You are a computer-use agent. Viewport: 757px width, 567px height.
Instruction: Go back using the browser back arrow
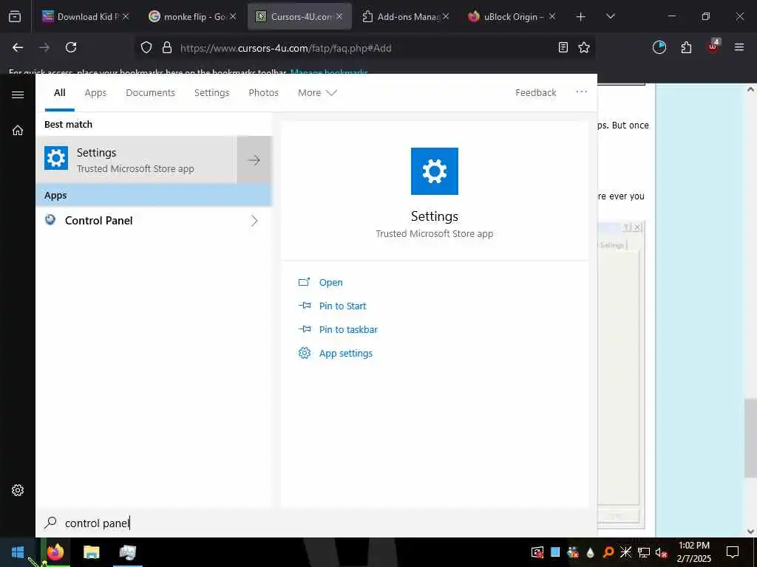pos(18,47)
